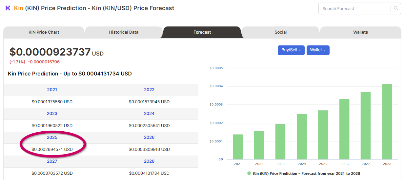Select the Social tab
The image size is (405, 180).
pos(281,32)
